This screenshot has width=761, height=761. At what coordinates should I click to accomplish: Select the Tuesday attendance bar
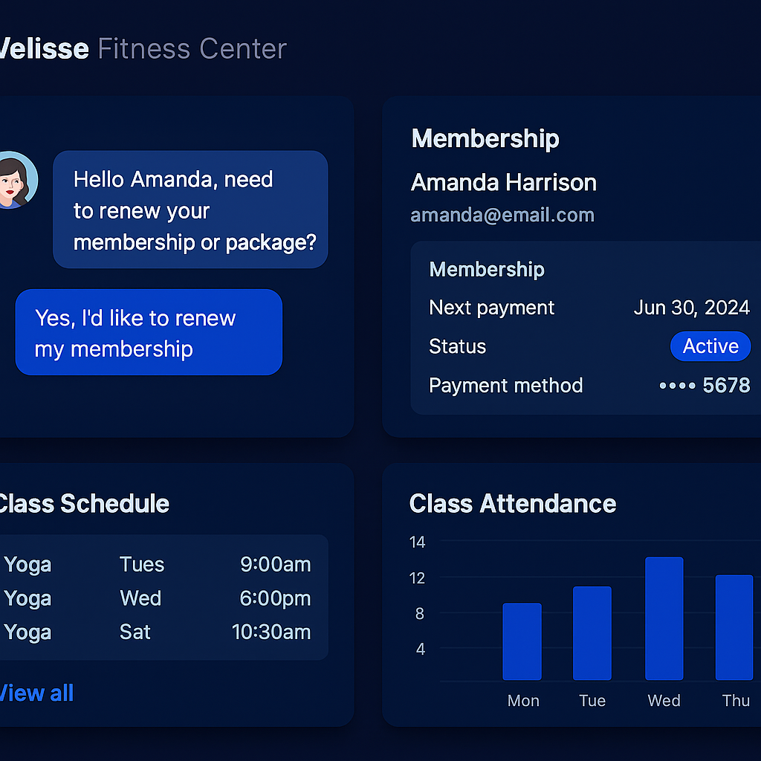pyautogui.click(x=592, y=633)
